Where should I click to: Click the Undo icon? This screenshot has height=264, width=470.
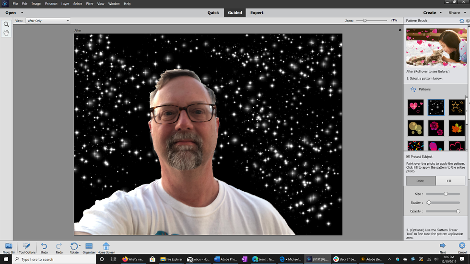click(x=44, y=247)
